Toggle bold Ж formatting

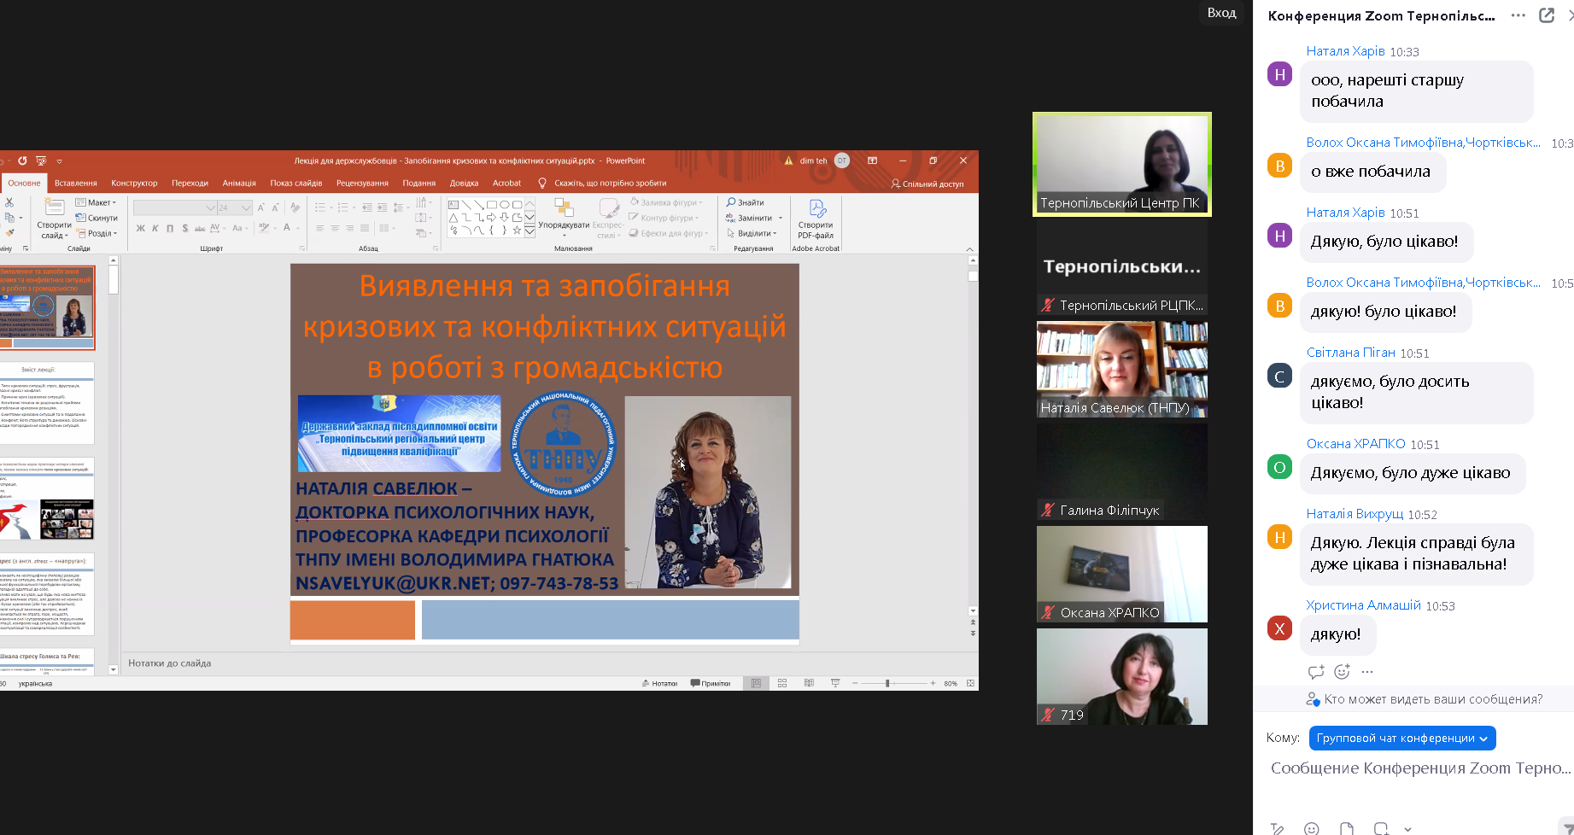click(x=141, y=228)
